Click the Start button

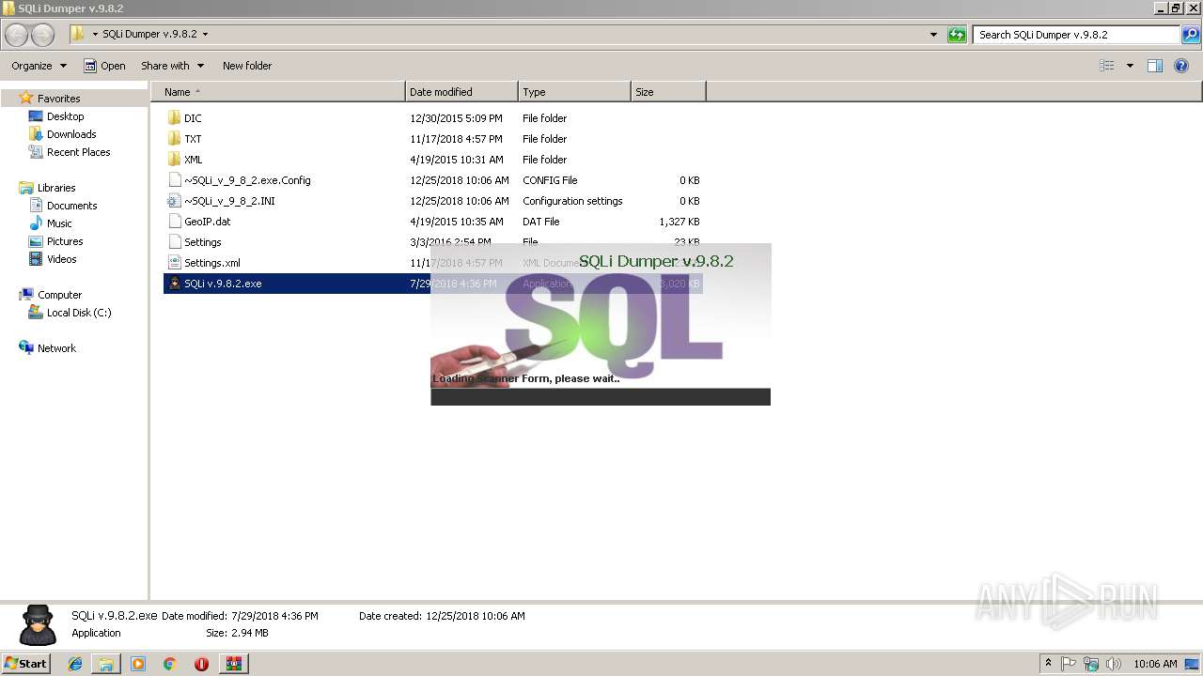[26, 664]
